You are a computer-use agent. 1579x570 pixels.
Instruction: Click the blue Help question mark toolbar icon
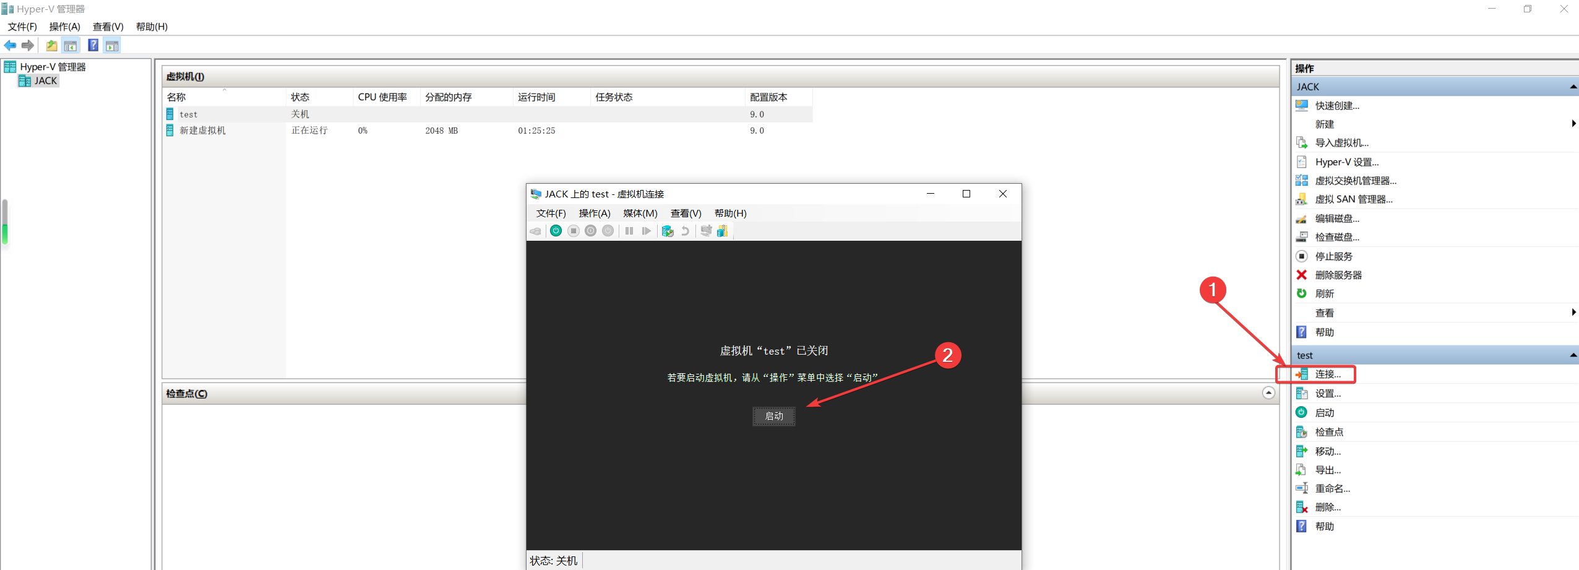coord(93,45)
